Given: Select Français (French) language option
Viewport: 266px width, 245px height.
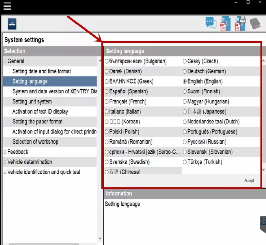Looking at the screenshot, I should (107, 101).
